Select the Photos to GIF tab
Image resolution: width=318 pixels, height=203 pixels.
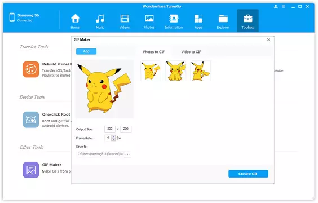tap(154, 52)
